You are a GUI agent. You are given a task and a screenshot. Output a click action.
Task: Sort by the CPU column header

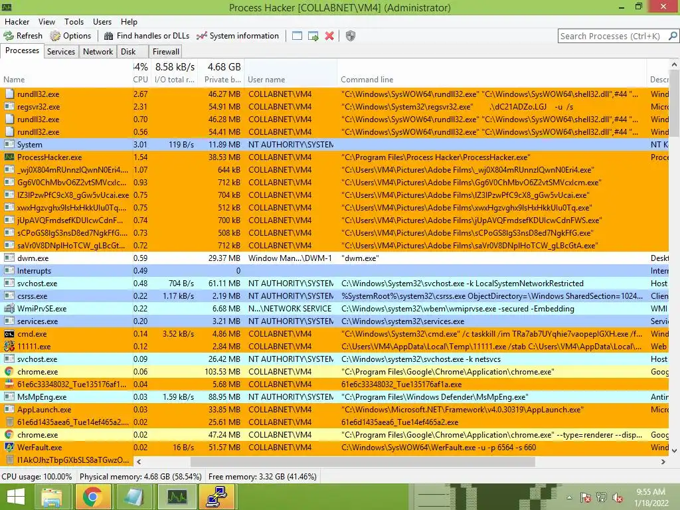(x=141, y=80)
